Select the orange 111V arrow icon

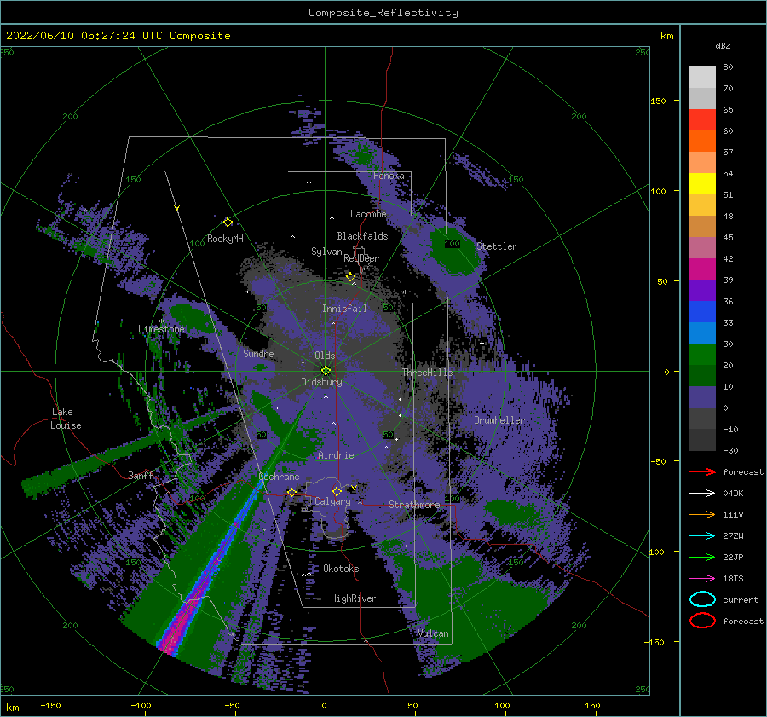[x=702, y=514]
